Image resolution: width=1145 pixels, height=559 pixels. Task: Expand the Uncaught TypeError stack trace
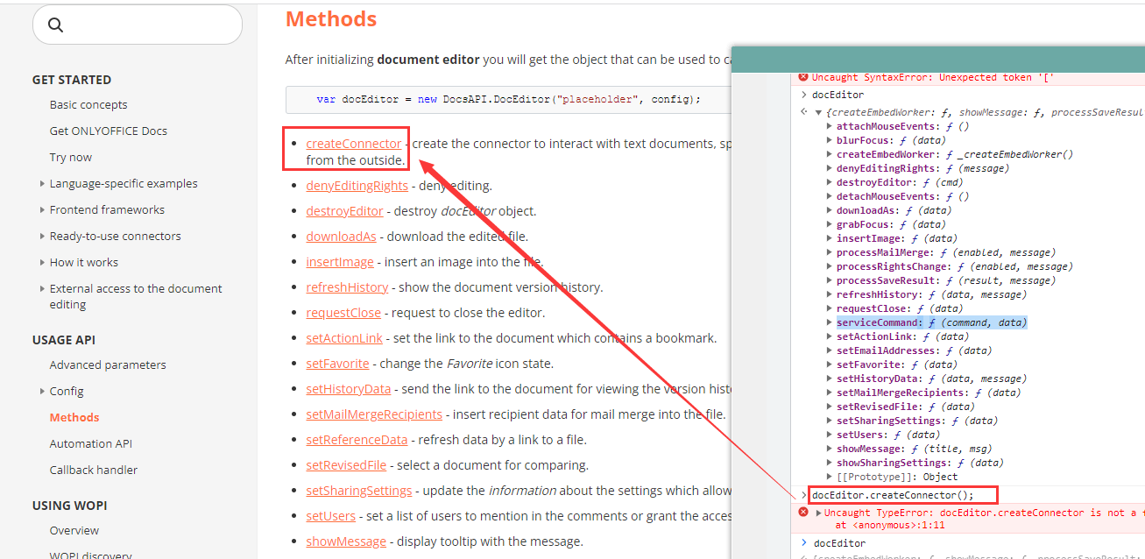818,513
